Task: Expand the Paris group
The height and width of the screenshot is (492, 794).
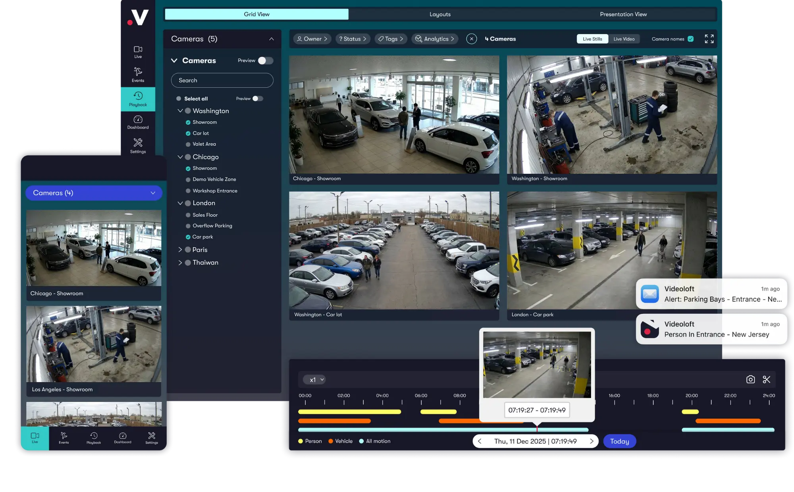Action: click(x=180, y=250)
